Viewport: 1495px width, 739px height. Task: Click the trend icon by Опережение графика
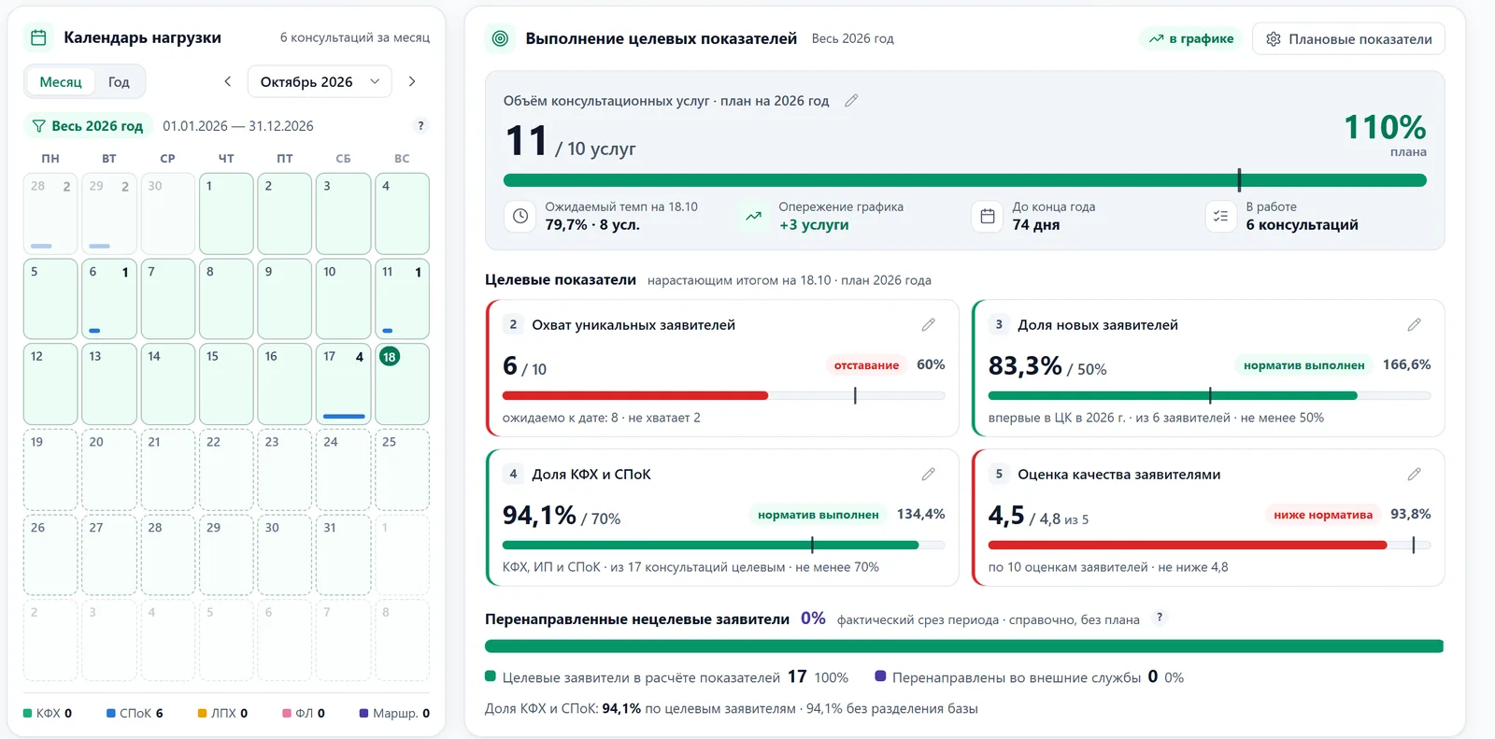pyautogui.click(x=753, y=216)
